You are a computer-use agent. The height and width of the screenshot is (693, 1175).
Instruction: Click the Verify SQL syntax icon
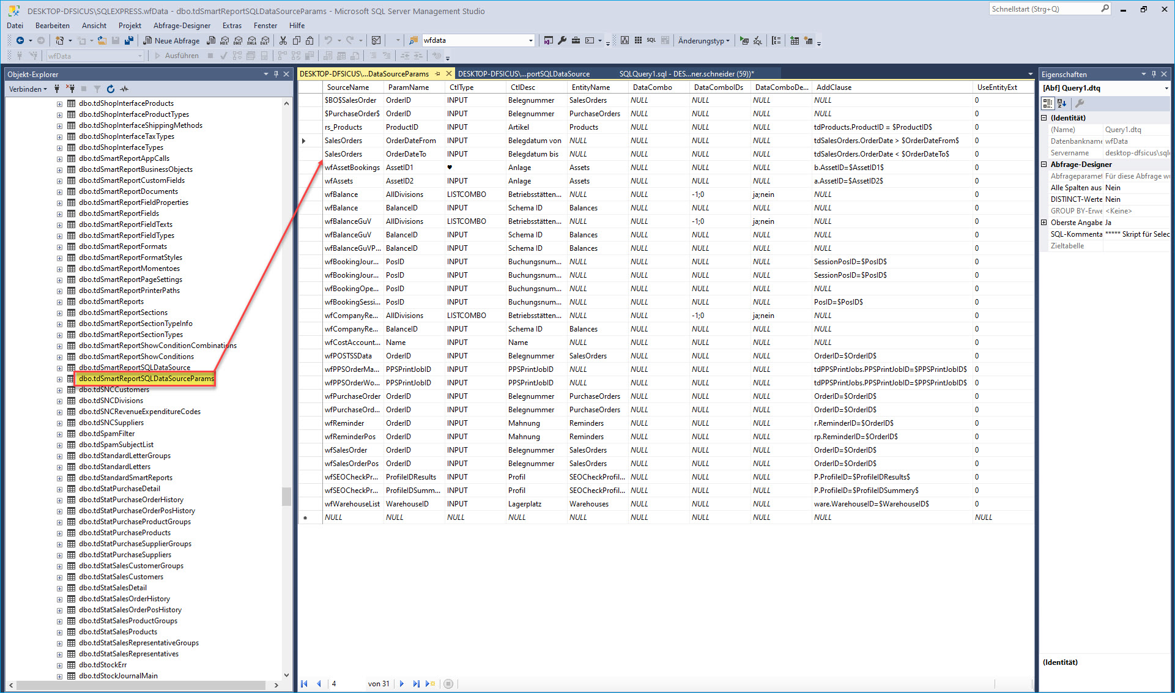click(x=757, y=40)
